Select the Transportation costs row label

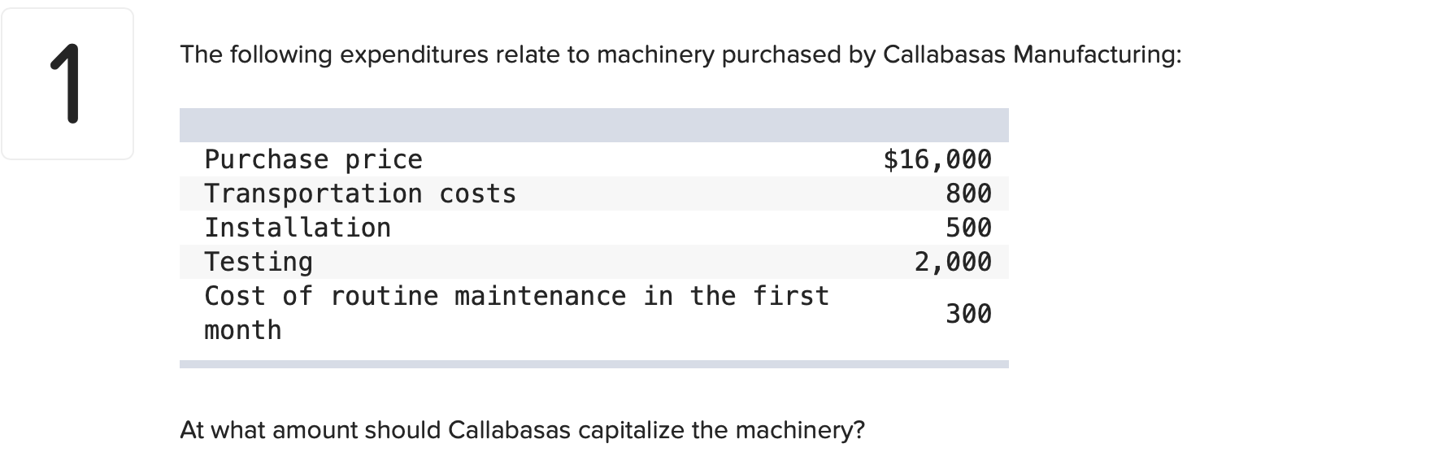tap(360, 194)
